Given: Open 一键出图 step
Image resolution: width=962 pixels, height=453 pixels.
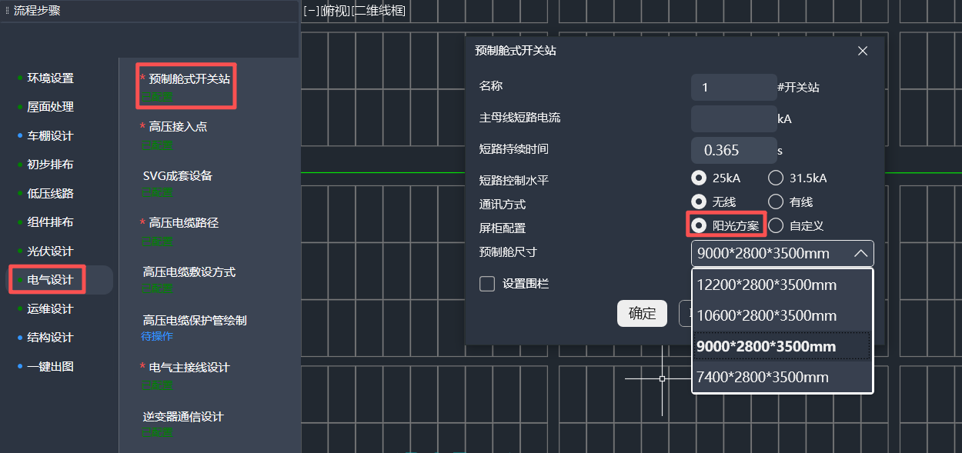Looking at the screenshot, I should pos(51,367).
